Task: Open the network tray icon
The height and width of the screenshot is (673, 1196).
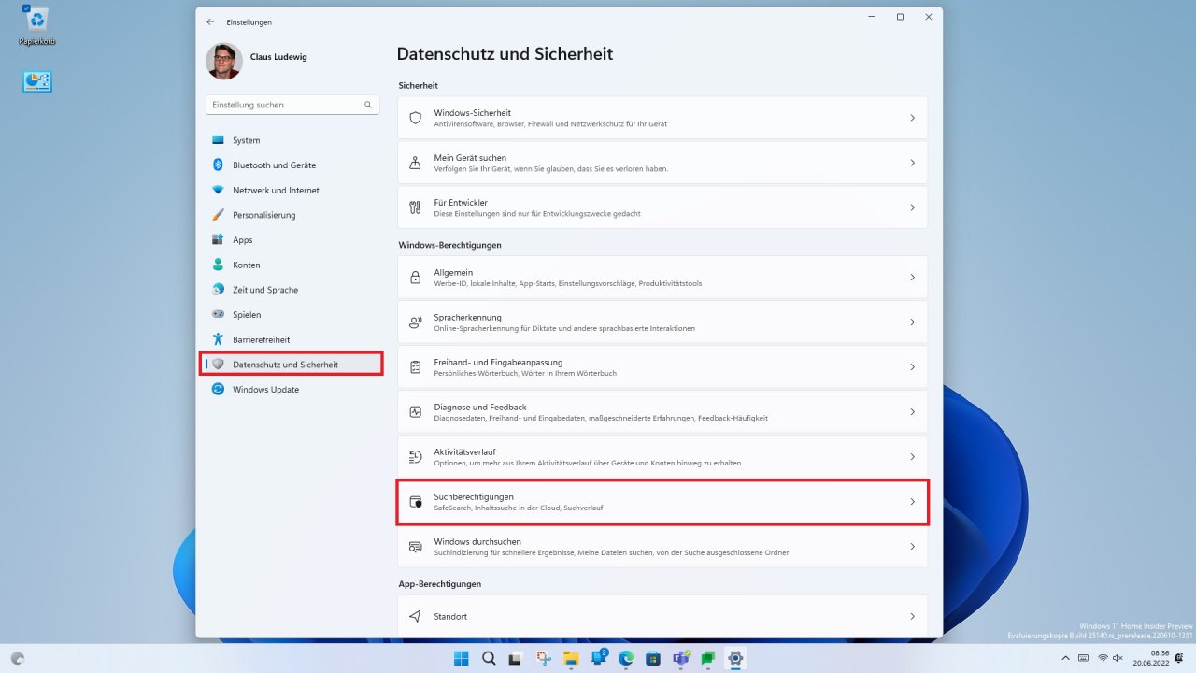Action: [1102, 658]
